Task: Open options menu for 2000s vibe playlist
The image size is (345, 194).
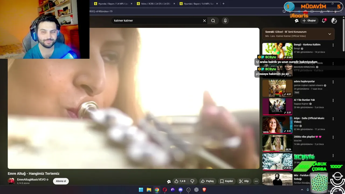Action: pyautogui.click(x=333, y=137)
